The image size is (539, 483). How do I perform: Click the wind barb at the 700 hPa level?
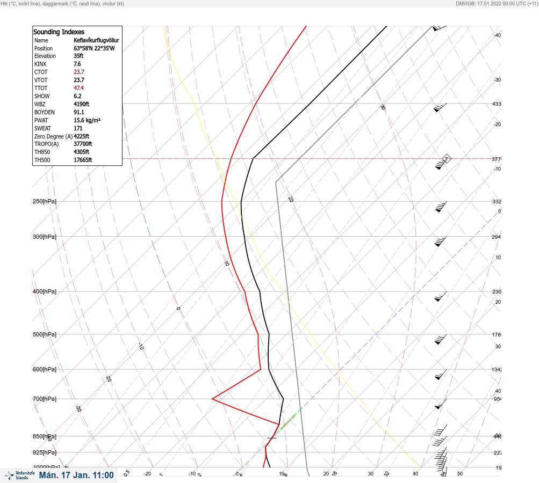tap(441, 404)
